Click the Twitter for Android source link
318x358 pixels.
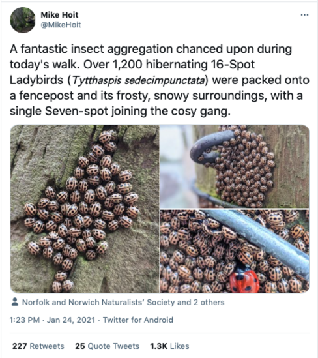tap(138, 320)
